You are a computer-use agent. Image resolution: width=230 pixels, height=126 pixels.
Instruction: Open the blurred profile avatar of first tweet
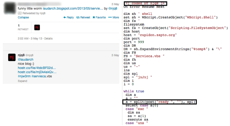pyautogui.click(x=10, y=8)
